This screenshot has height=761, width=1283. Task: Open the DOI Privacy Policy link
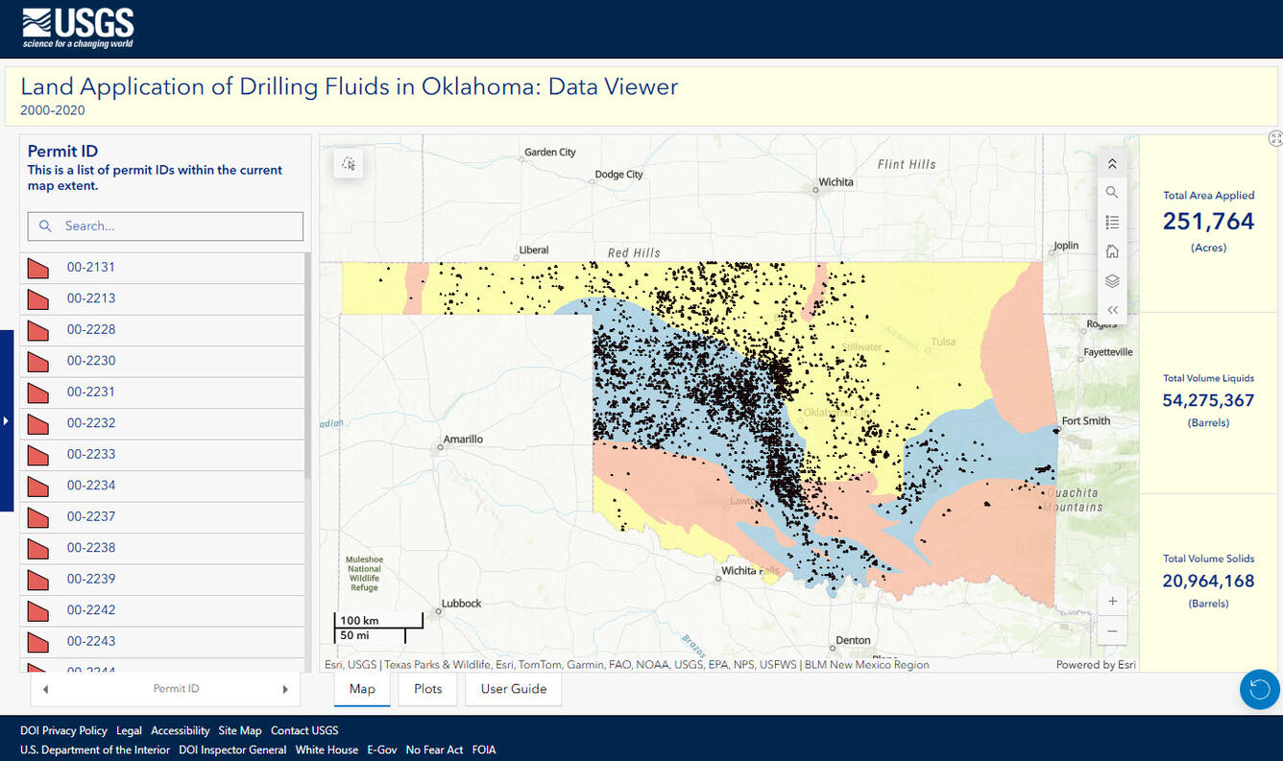click(63, 730)
